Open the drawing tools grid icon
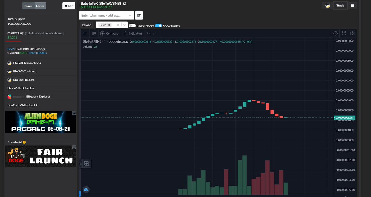Screen dimensions: 371x197 click(x=87, y=164)
